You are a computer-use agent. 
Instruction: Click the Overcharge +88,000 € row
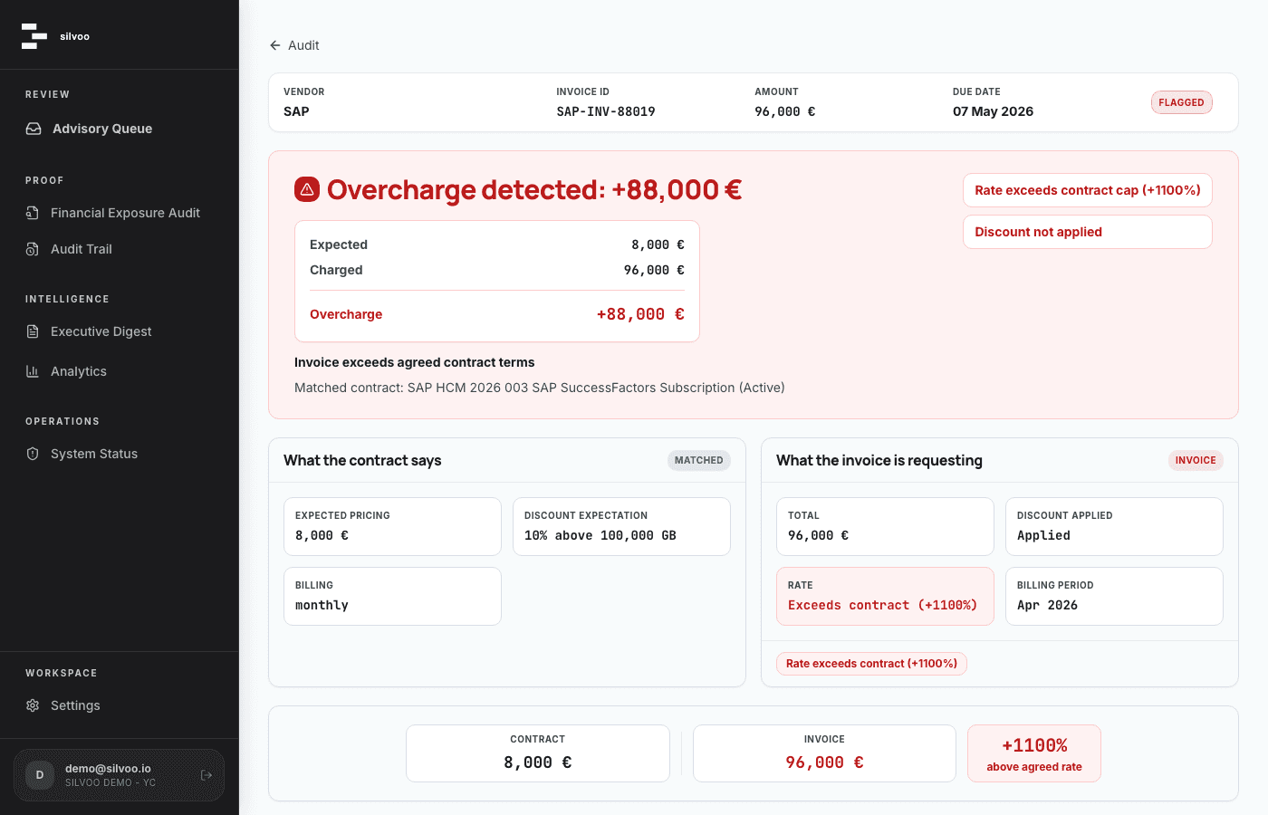coord(497,314)
